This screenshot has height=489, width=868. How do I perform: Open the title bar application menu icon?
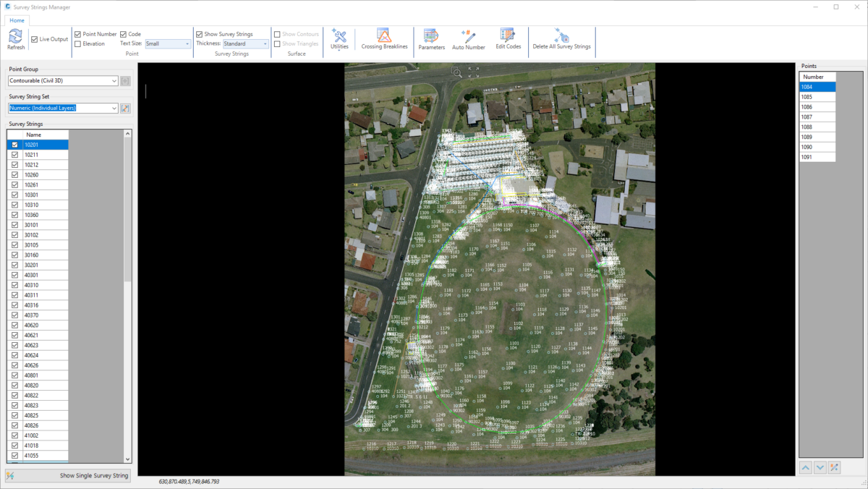pyautogui.click(x=8, y=7)
